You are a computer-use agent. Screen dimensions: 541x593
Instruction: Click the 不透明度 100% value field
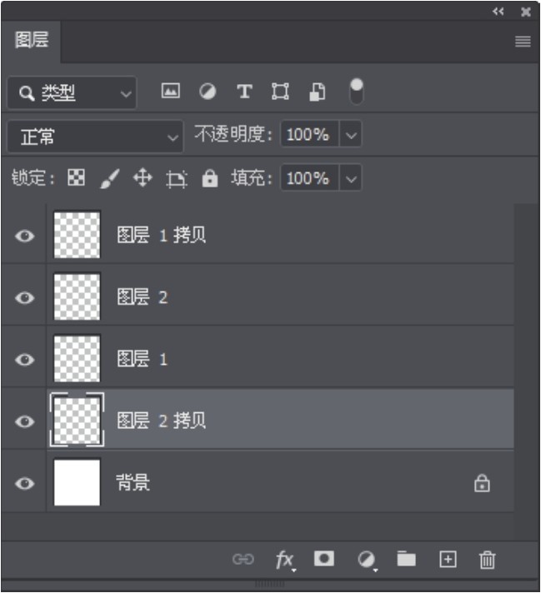[309, 134]
